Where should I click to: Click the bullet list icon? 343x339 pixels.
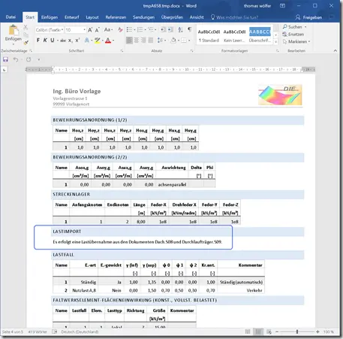coord(129,30)
